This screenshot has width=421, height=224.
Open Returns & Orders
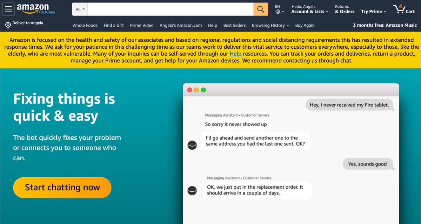345,9
